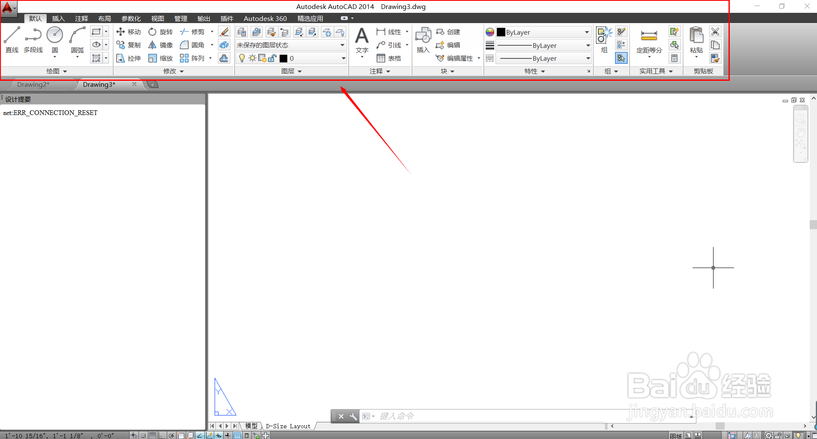
Task: Open the Autodesk 360 ribbon tab
Action: [x=265, y=18]
